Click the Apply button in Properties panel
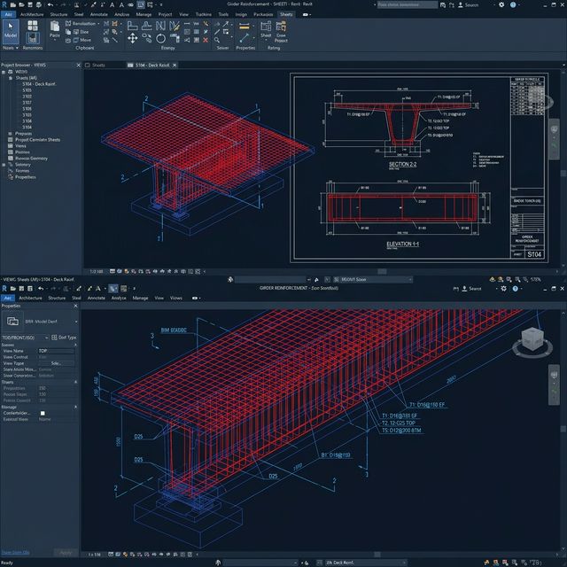Viewport: 567px width, 567px height. point(66,553)
